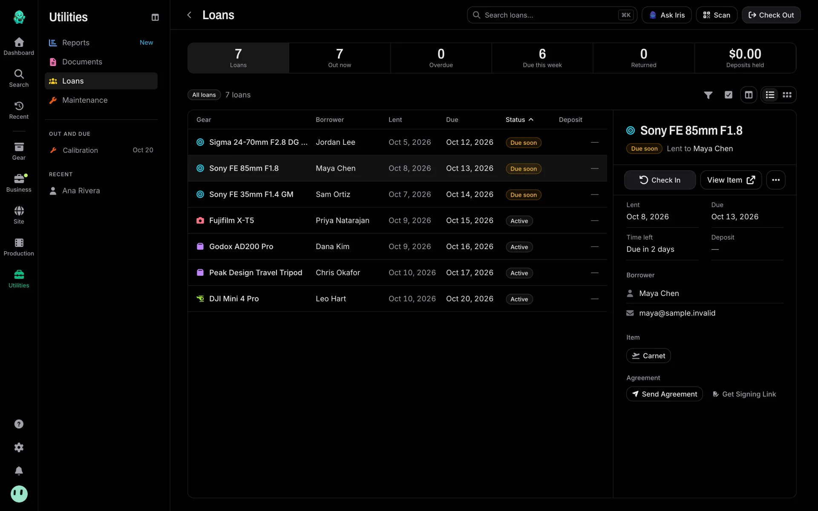Select the Overdue stat tab

(441, 58)
